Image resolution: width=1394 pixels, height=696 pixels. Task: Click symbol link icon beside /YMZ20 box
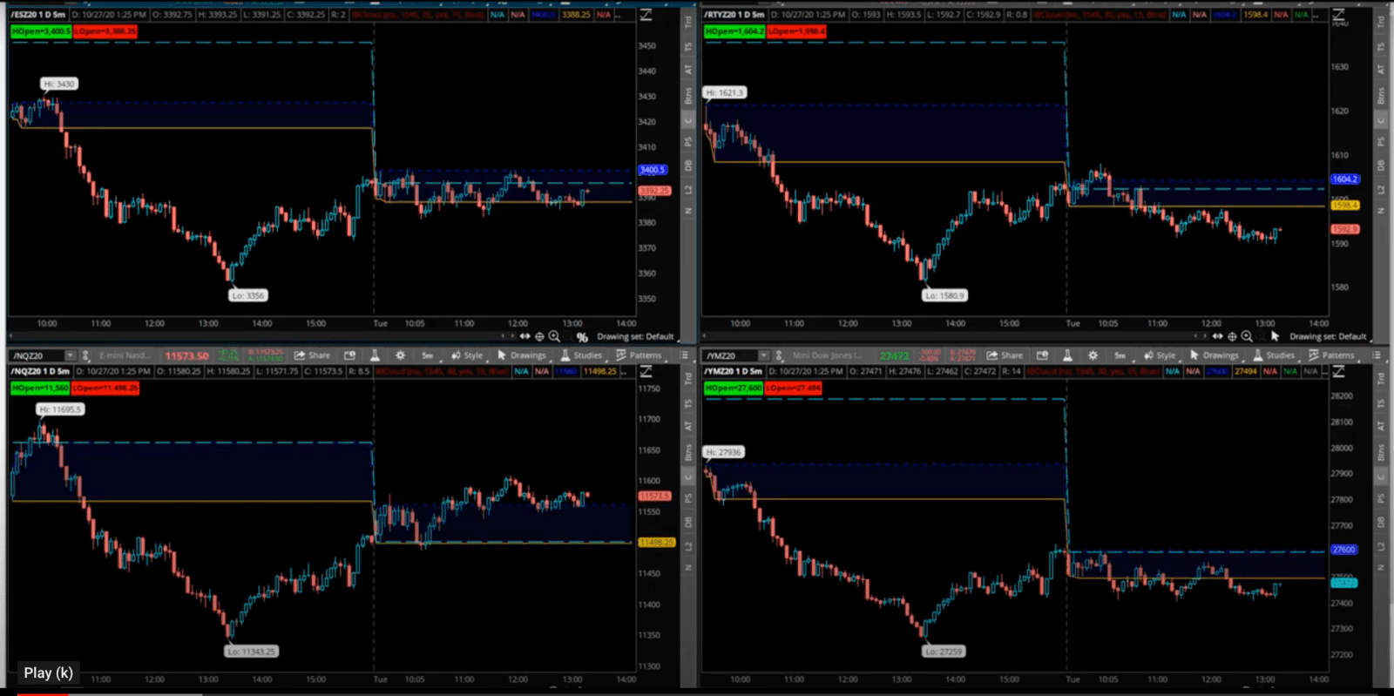pyautogui.click(x=779, y=355)
